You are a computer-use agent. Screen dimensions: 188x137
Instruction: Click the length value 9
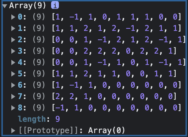[x=57, y=119]
